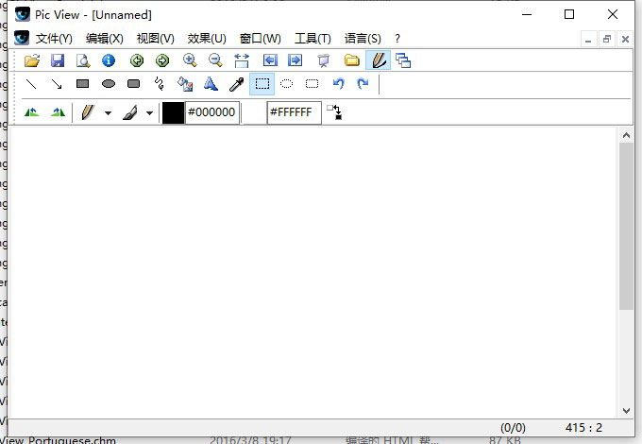
Task: Open the 编辑(X) menu
Action: coord(105,39)
